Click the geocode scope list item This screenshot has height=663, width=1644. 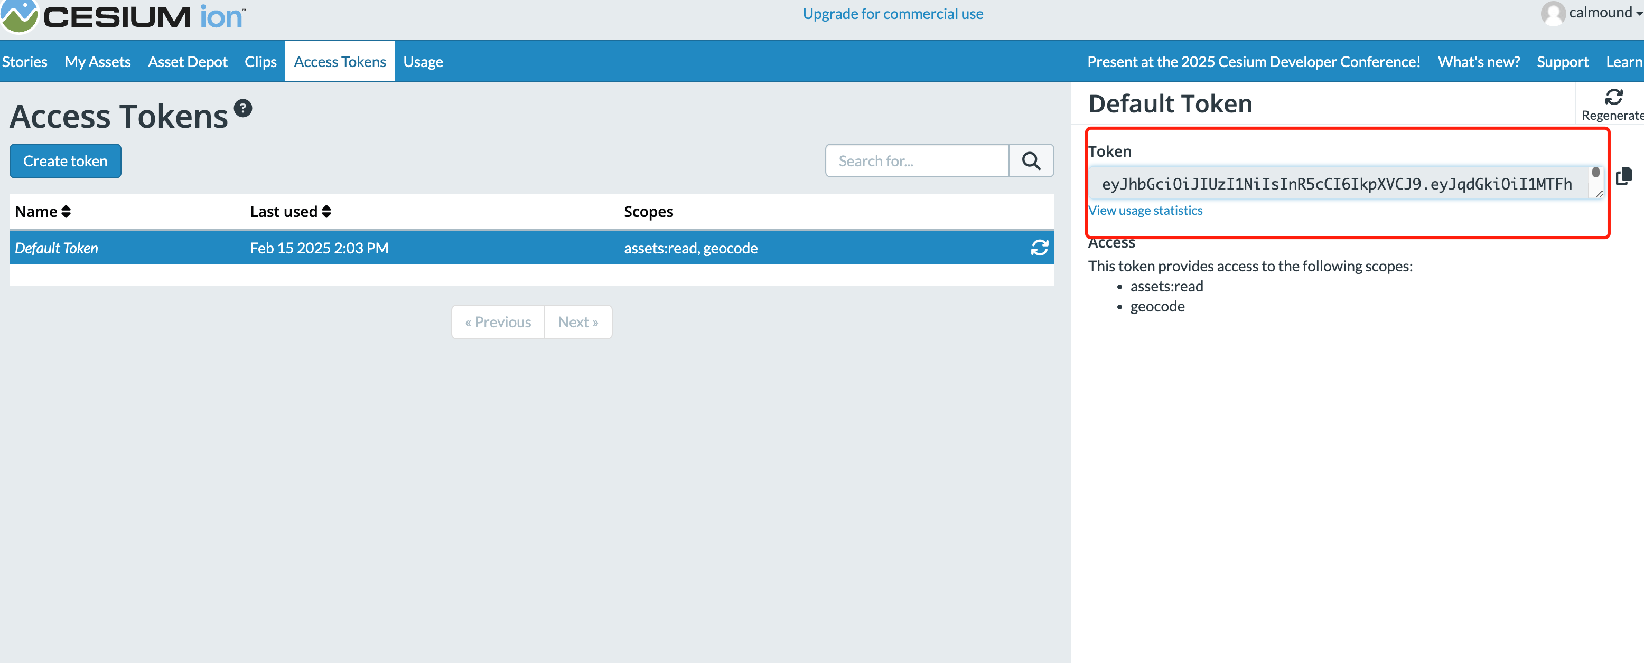[1157, 307]
